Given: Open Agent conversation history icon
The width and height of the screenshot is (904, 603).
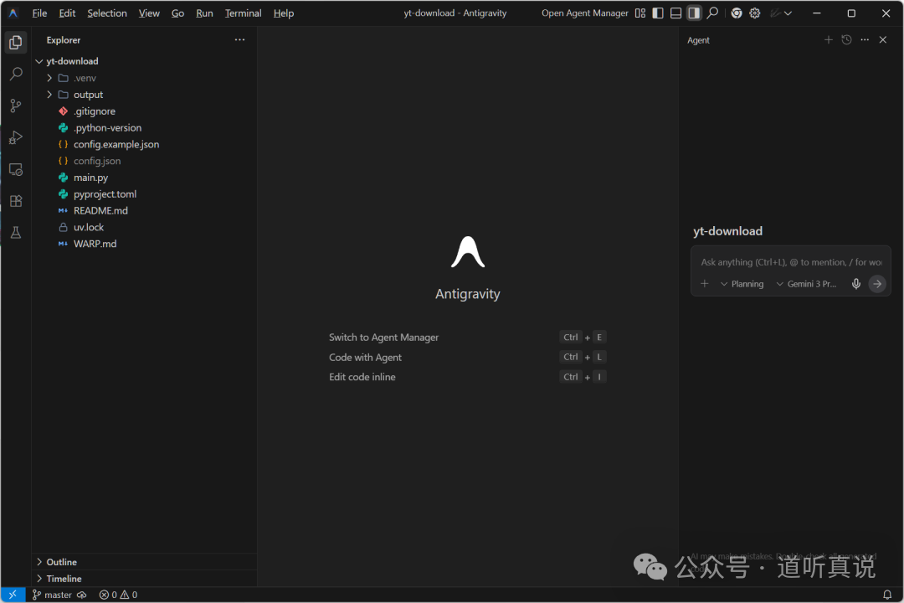Looking at the screenshot, I should [846, 40].
